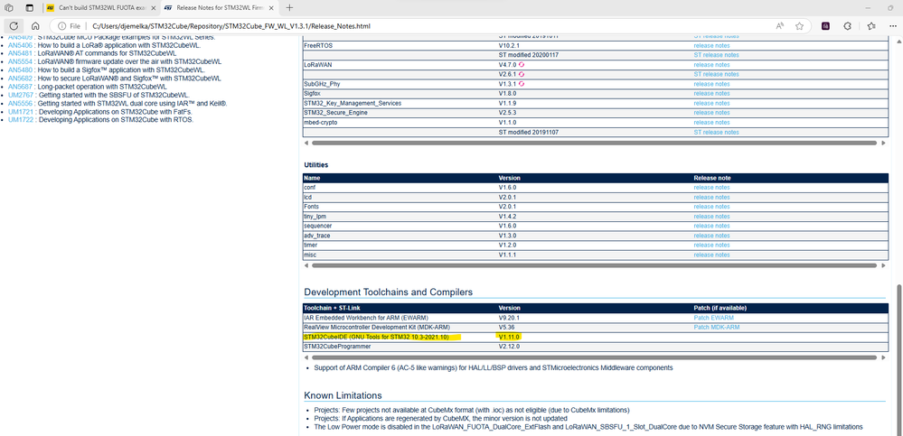Screen dimensions: 903x436
Task: Open FreeRTOS V10.2.1 release notes link
Action: [x=711, y=45]
